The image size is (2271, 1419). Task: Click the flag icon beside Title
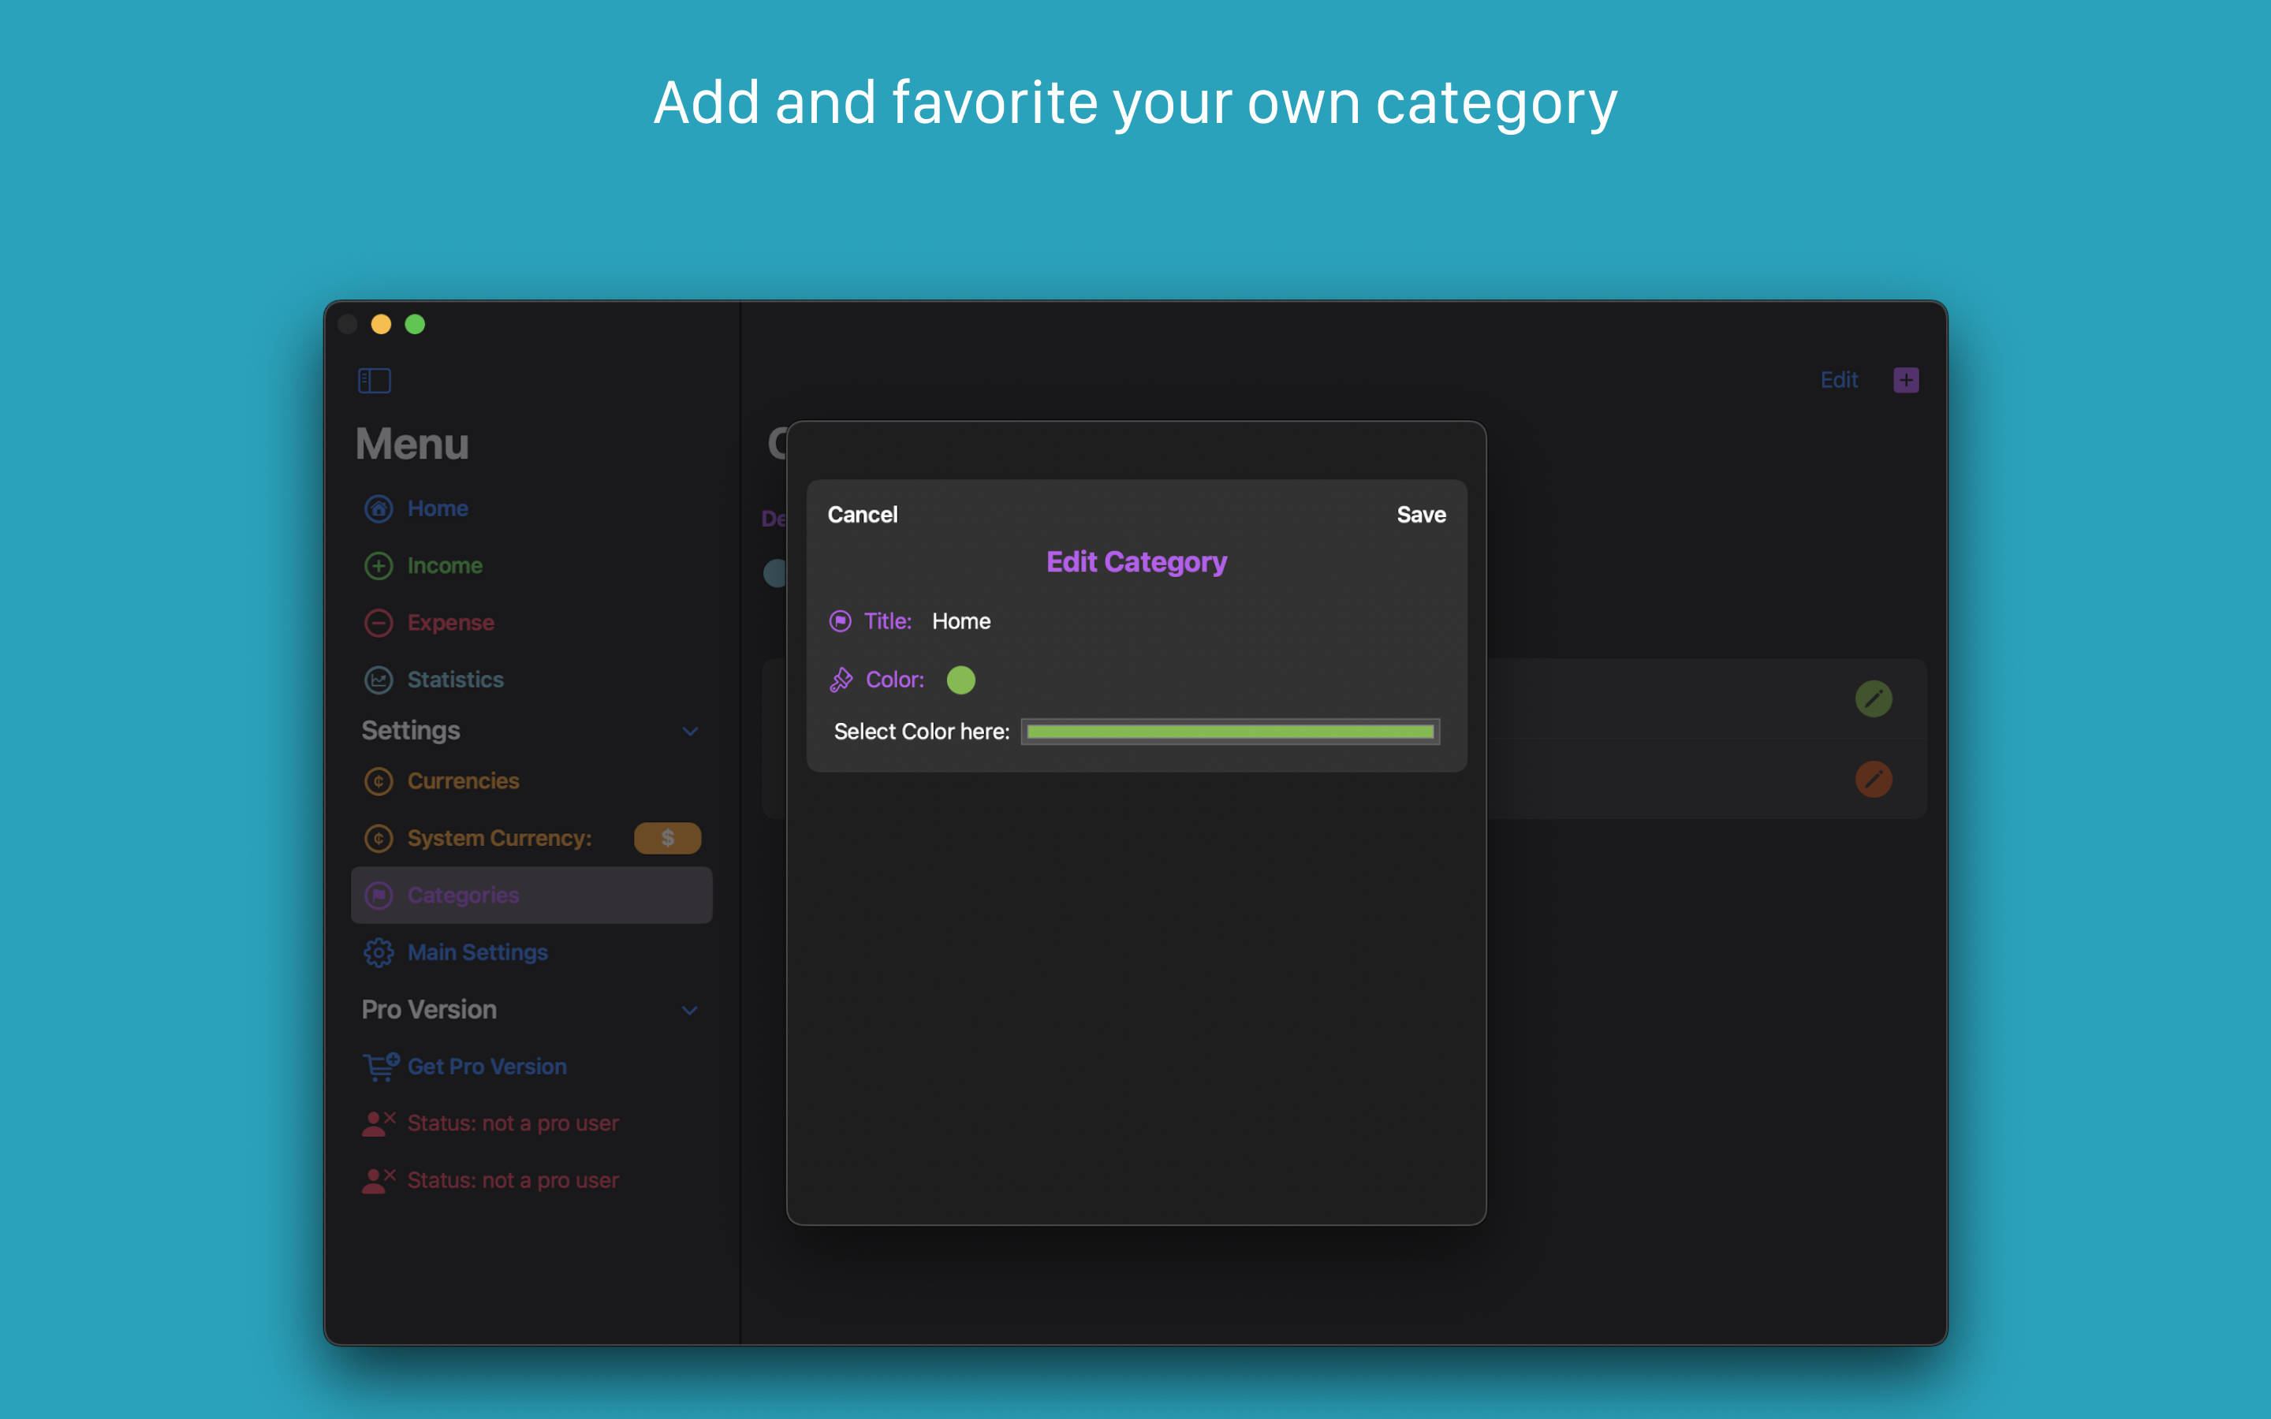click(x=840, y=621)
